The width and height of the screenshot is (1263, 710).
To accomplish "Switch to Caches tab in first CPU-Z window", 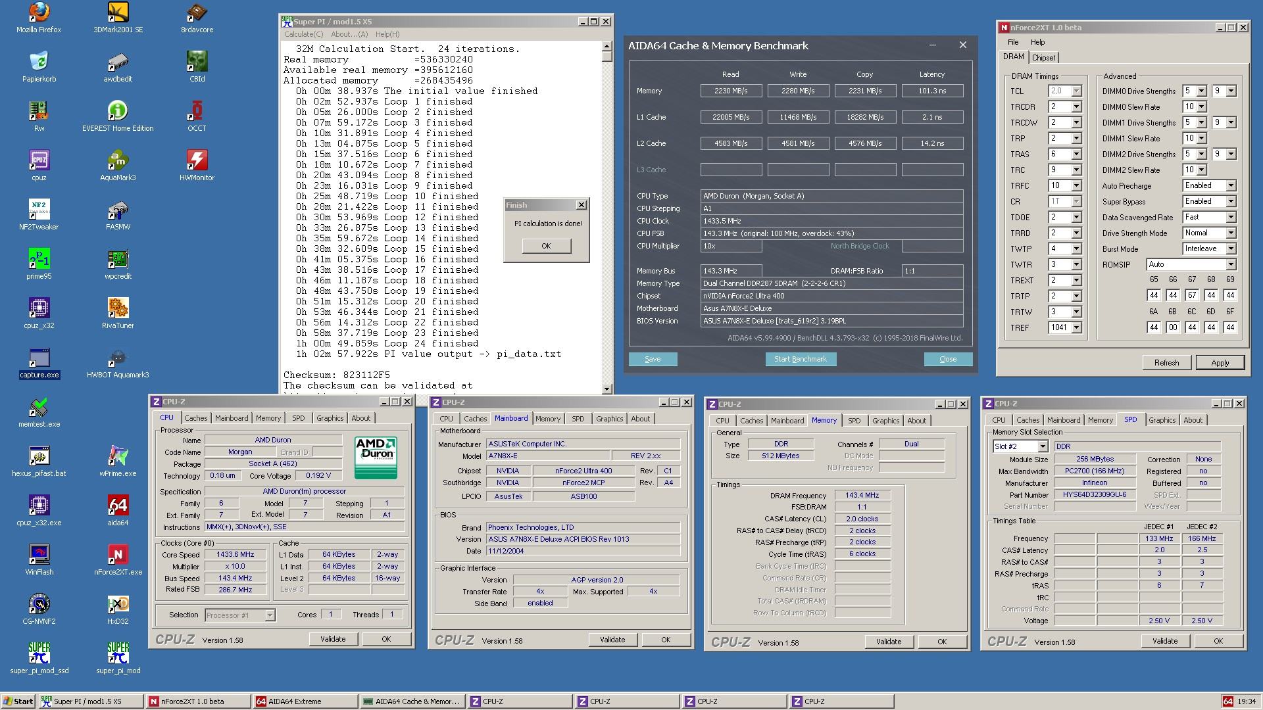I will pos(195,418).
